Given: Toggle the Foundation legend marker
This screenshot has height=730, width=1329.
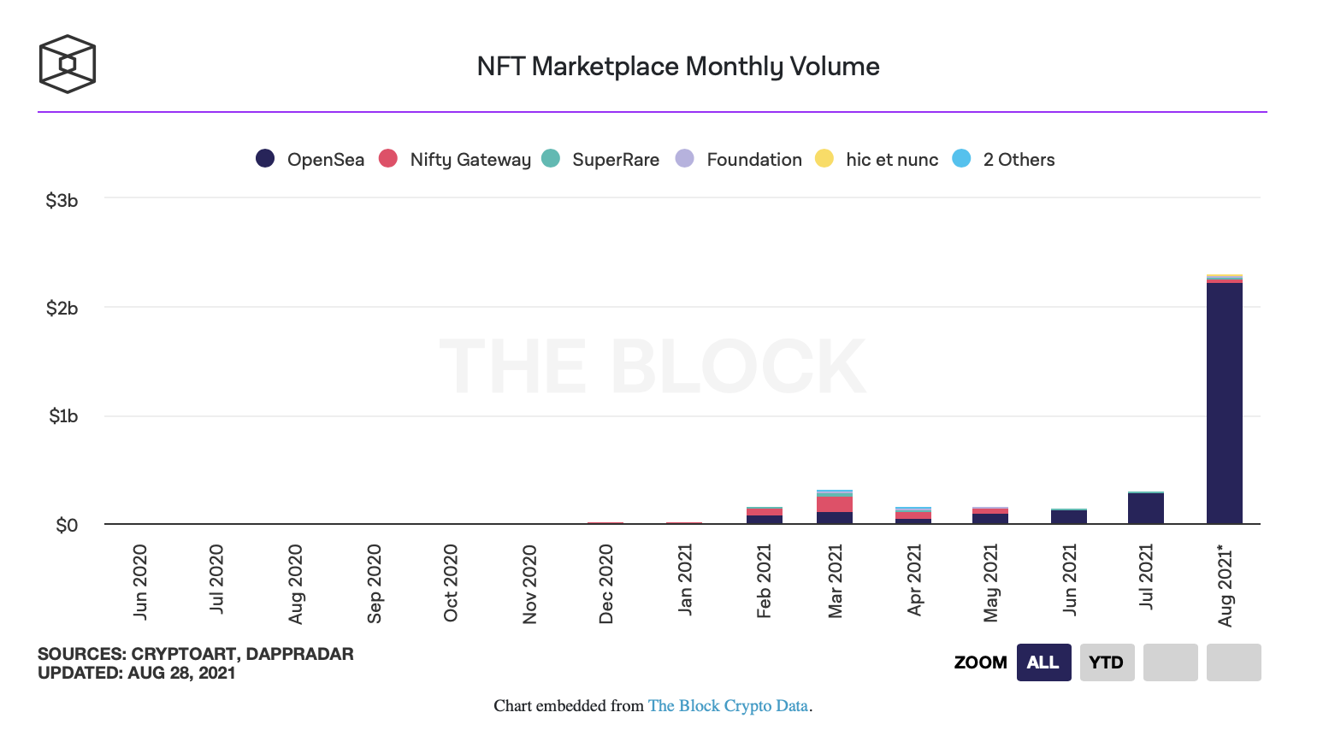Looking at the screenshot, I should point(684,159).
